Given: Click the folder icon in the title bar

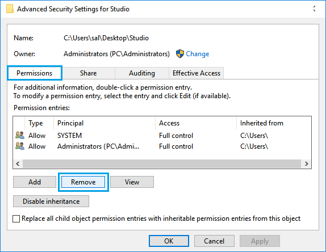Looking at the screenshot, I should (10, 9).
